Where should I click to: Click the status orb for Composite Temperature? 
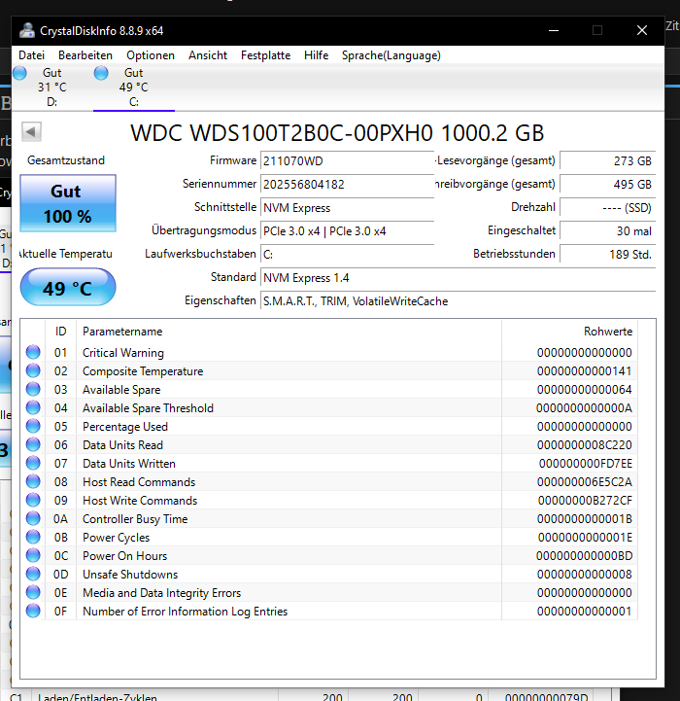coord(33,370)
